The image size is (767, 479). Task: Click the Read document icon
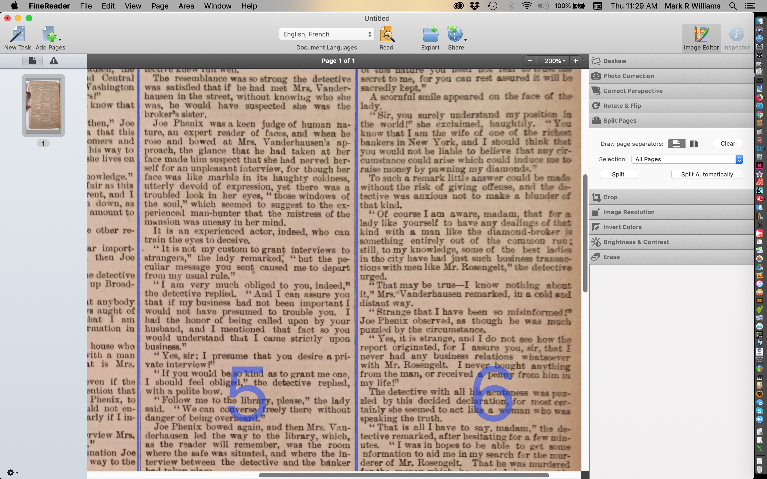pos(387,35)
